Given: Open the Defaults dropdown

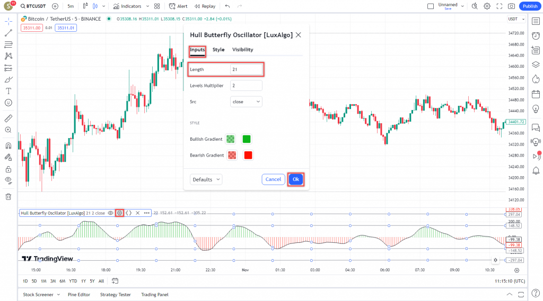Looking at the screenshot, I should 206,179.
